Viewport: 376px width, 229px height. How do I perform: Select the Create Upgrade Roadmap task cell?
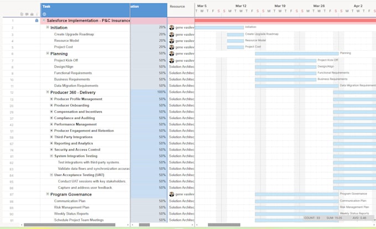85,34
